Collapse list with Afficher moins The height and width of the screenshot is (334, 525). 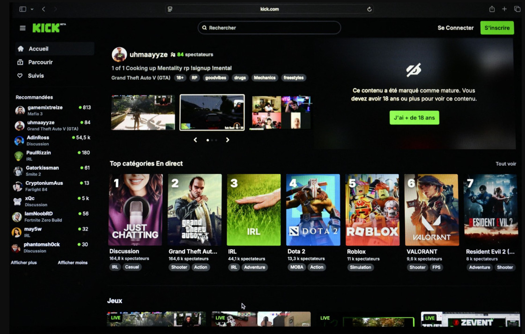(x=73, y=262)
